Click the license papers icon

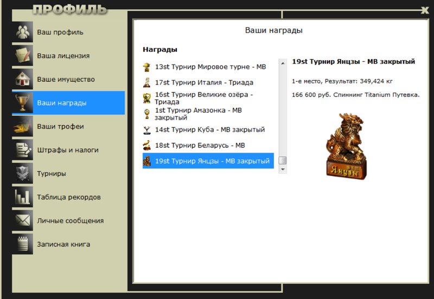click(x=23, y=56)
